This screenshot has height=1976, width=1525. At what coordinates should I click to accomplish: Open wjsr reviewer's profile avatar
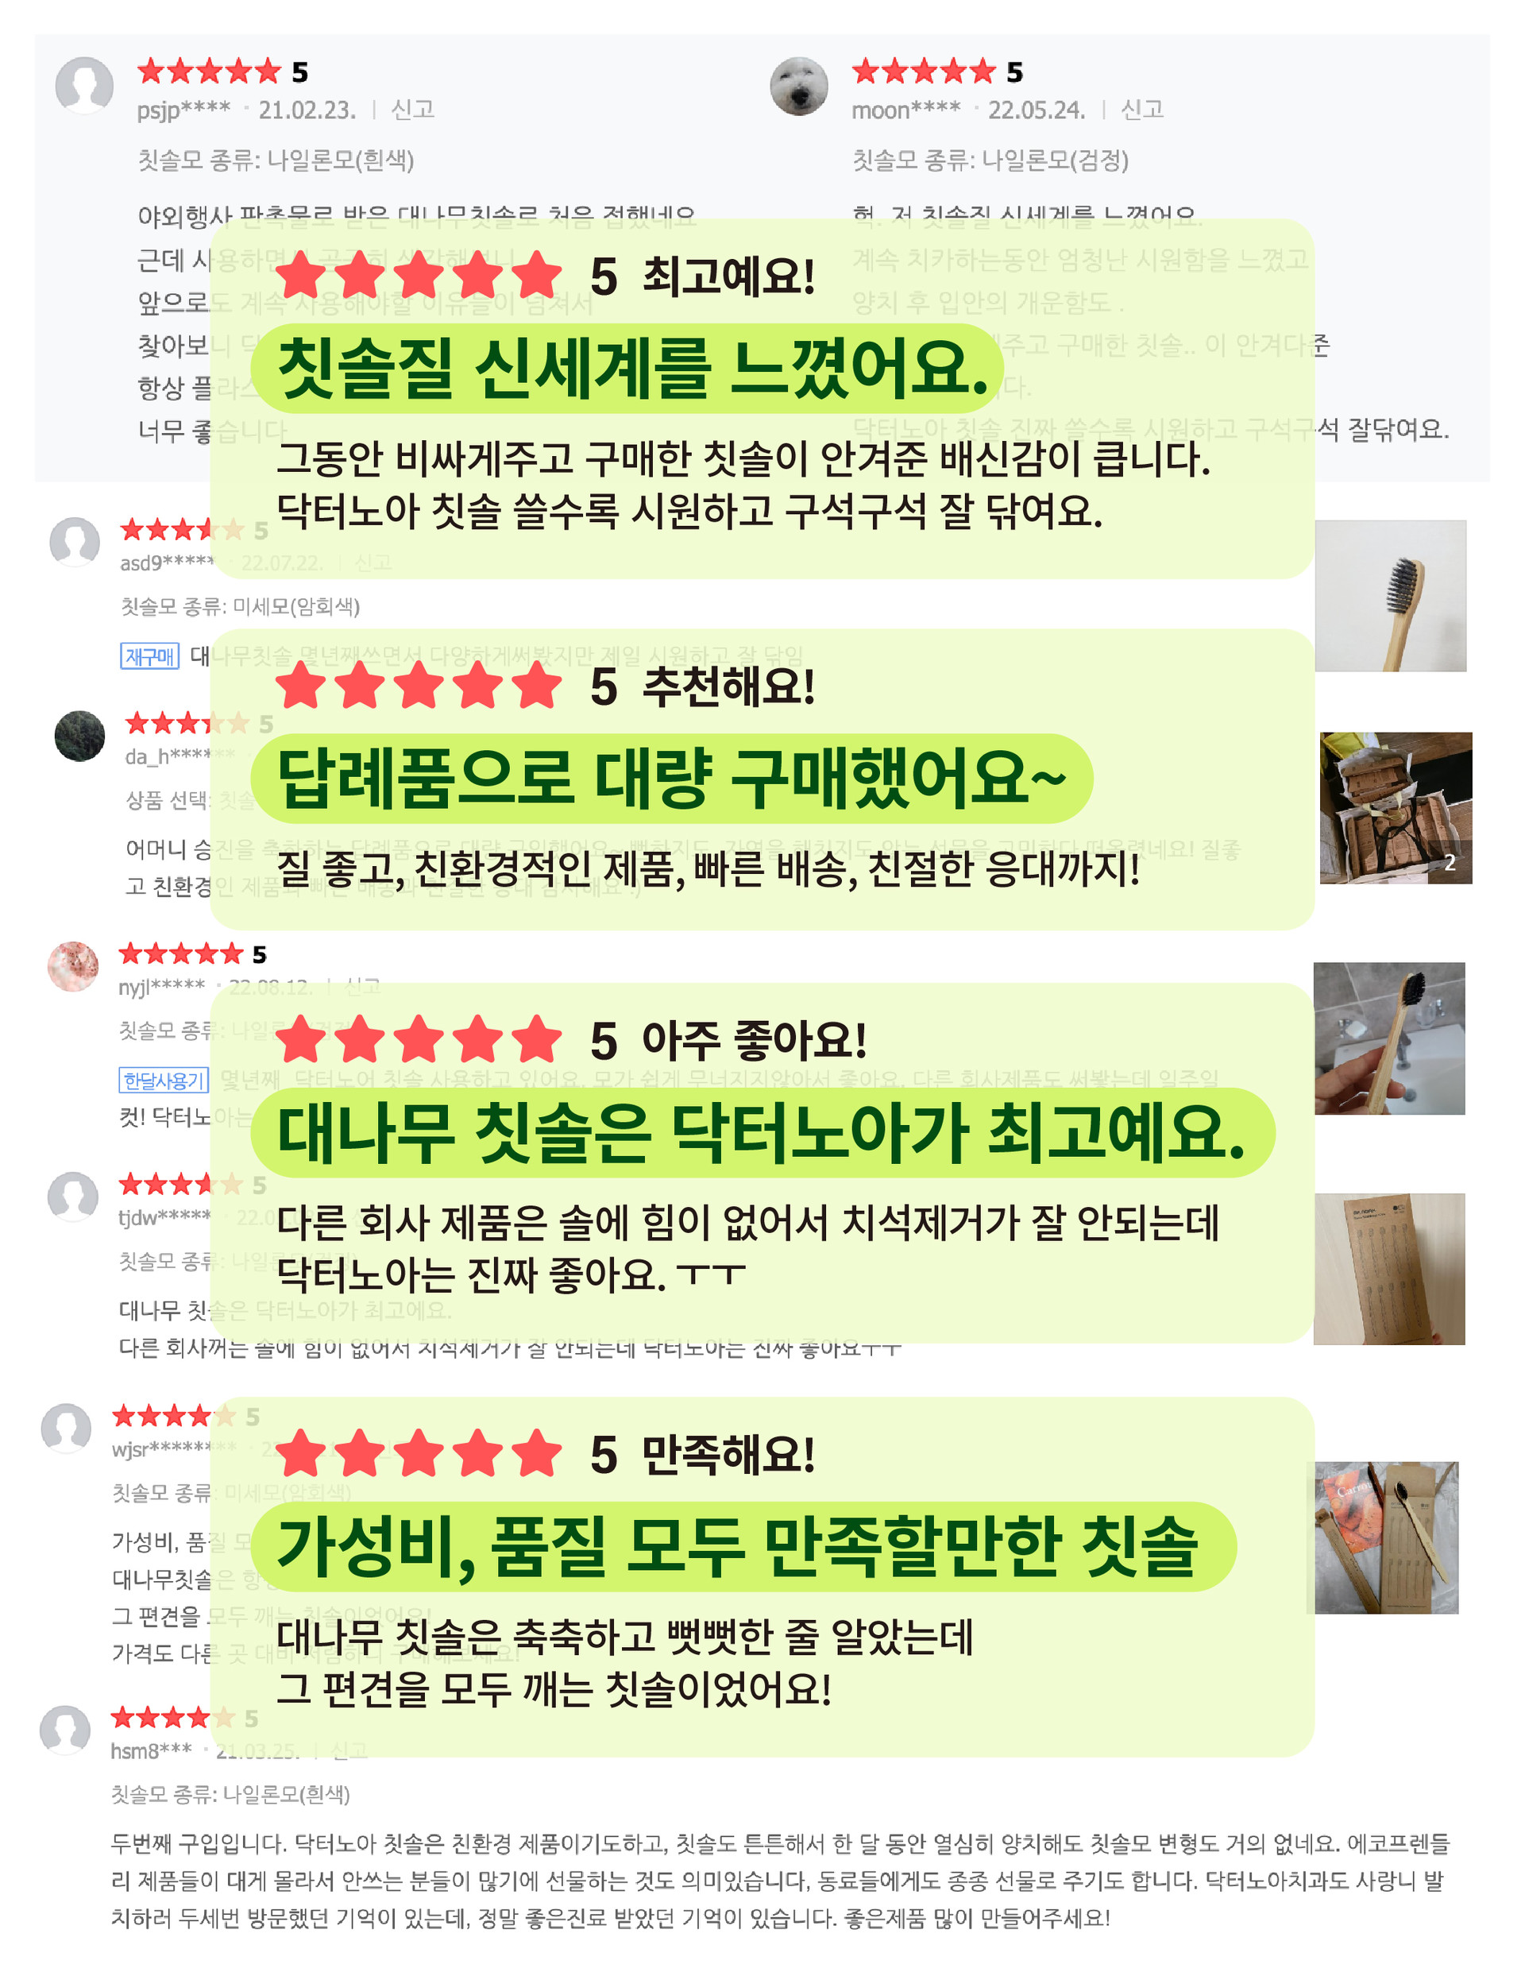pyautogui.click(x=66, y=1428)
